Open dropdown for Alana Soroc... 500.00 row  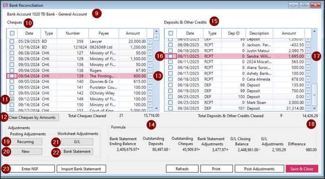pos(308,68)
